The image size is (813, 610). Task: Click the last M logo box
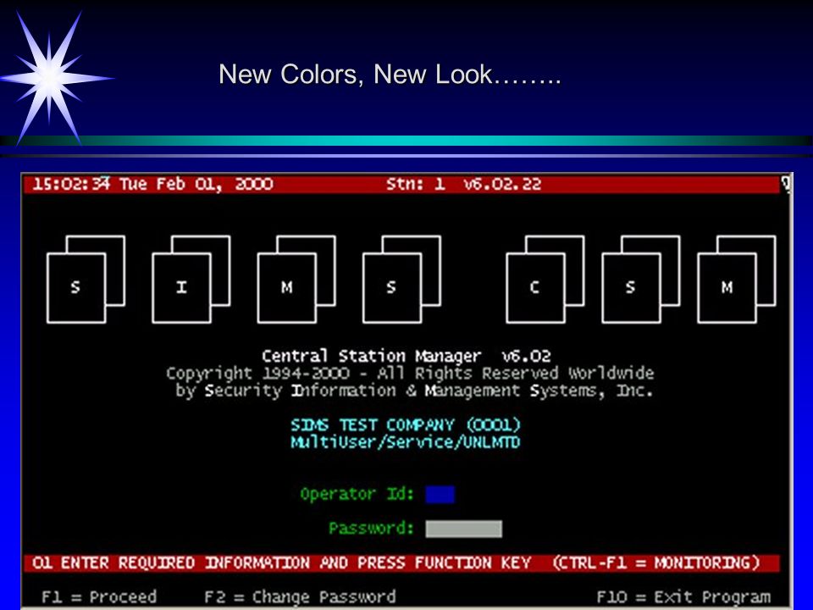(x=727, y=287)
